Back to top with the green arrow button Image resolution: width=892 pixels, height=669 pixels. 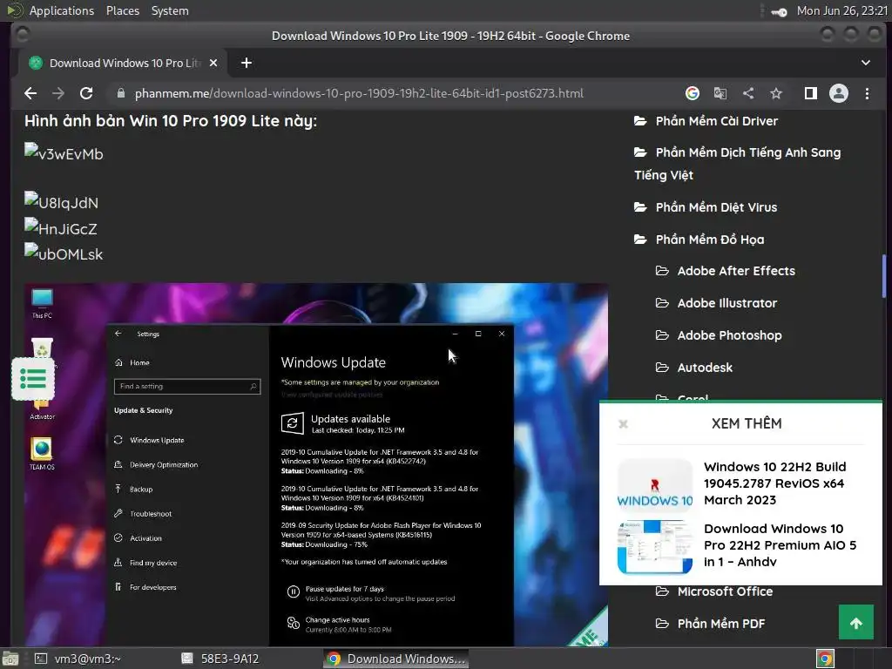tap(856, 622)
